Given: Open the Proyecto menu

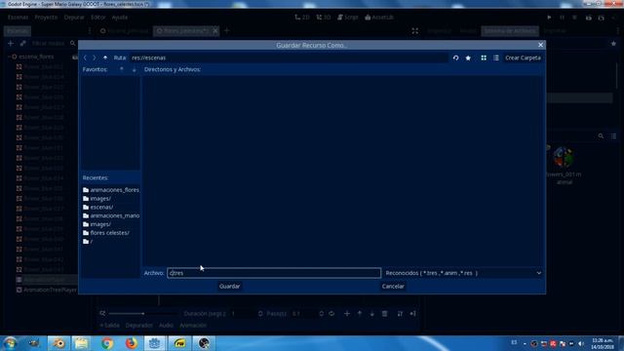Looking at the screenshot, I should coord(46,18).
